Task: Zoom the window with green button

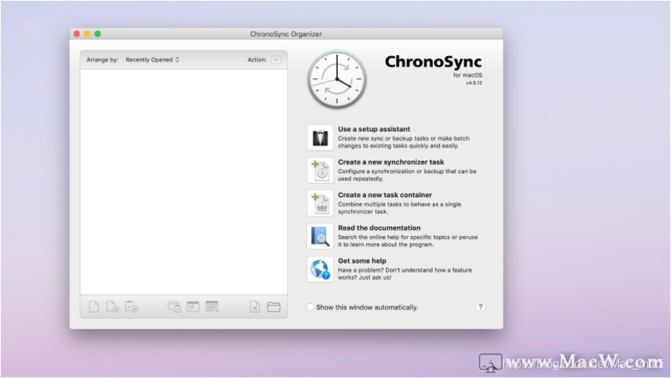Action: click(97, 33)
